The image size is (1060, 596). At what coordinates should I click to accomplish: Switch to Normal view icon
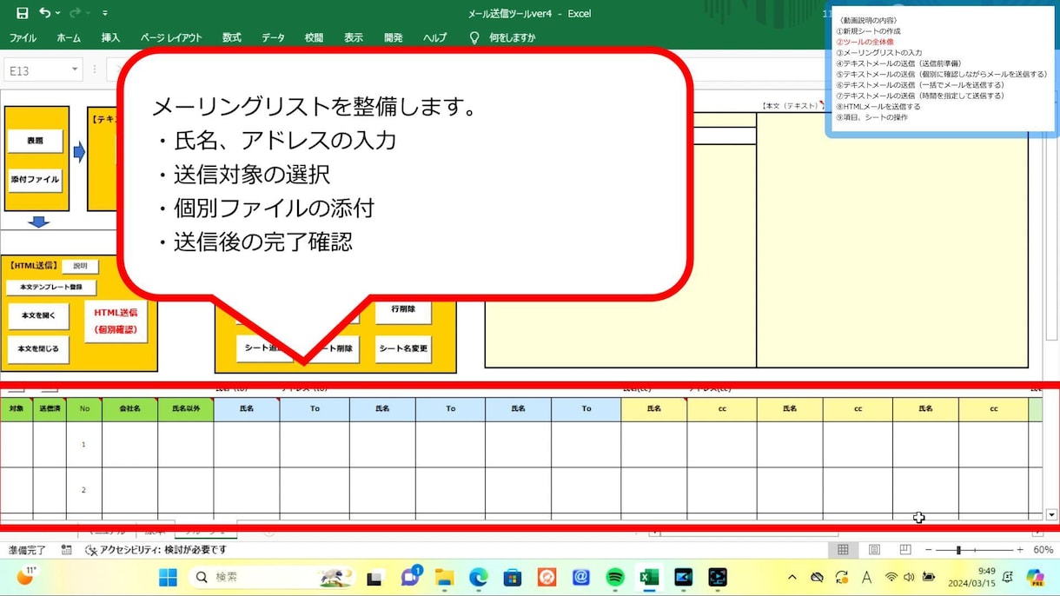(x=843, y=550)
